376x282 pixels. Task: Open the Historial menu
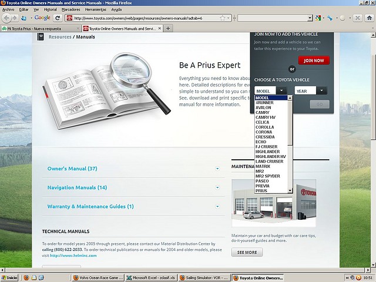click(x=51, y=9)
